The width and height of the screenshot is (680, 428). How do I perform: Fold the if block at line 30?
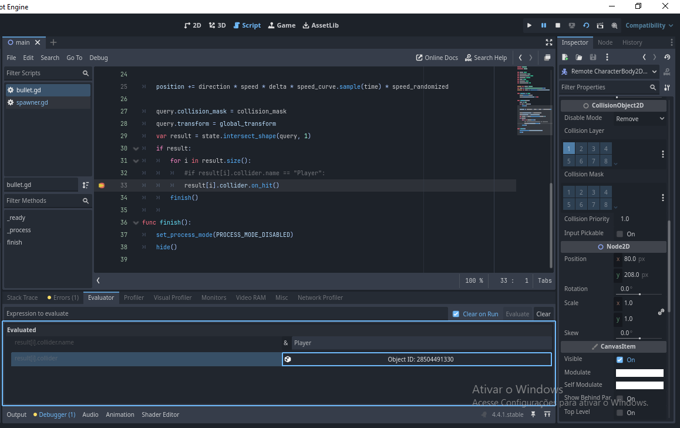136,149
